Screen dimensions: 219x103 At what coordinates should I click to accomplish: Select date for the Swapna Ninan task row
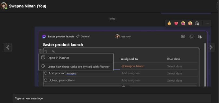point(175,66)
